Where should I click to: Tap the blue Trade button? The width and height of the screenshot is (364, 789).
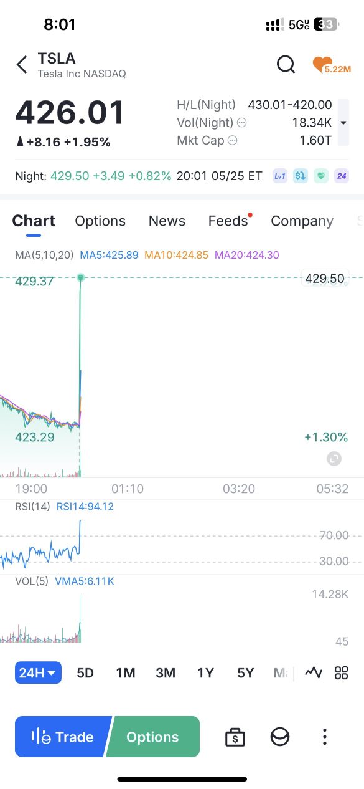[x=61, y=737]
